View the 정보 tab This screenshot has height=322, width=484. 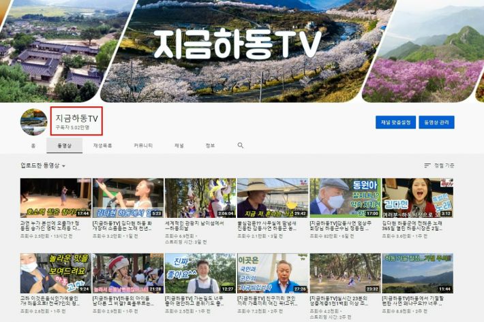pos(210,146)
